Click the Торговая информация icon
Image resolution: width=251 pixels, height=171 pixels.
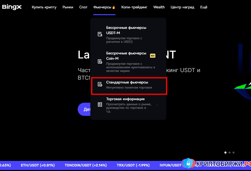(x=100, y=104)
